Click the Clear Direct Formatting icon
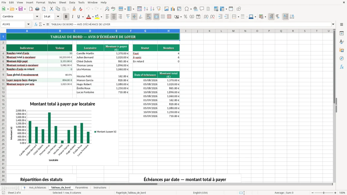The width and height of the screenshot is (347, 195). click(80, 9)
